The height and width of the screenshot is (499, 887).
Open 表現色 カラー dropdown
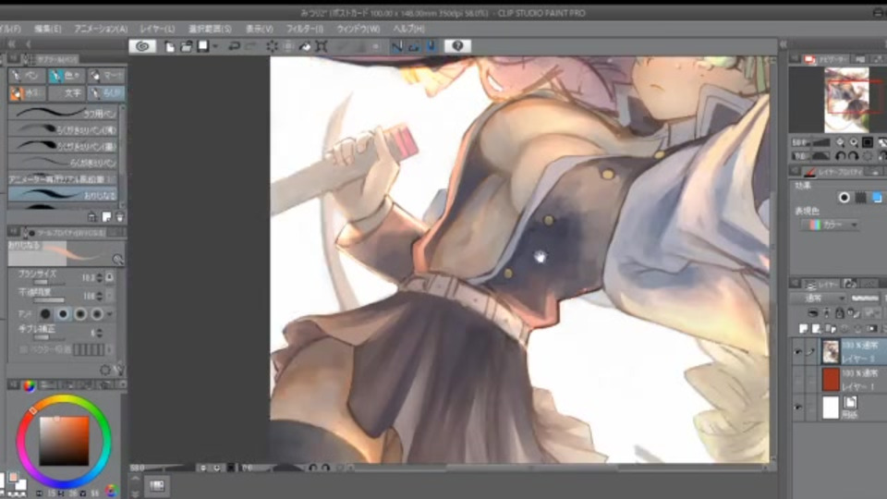tap(830, 225)
